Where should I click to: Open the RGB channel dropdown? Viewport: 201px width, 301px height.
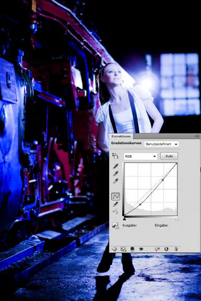[x=140, y=156]
